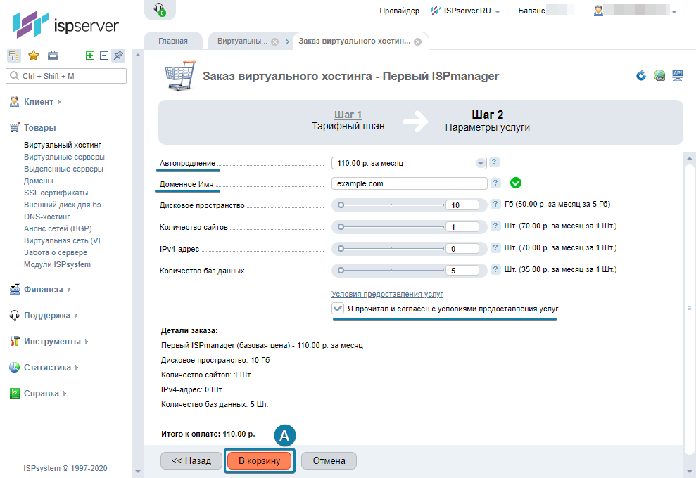Screen dimensions: 696x478
Task: Toggle the terms agreement checkbox
Action: (x=338, y=309)
